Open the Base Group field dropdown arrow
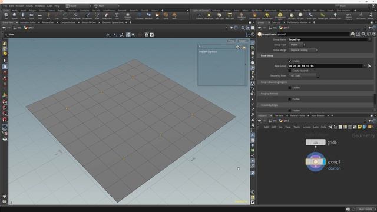Viewport: 377px width, 212px height. tap(365, 65)
